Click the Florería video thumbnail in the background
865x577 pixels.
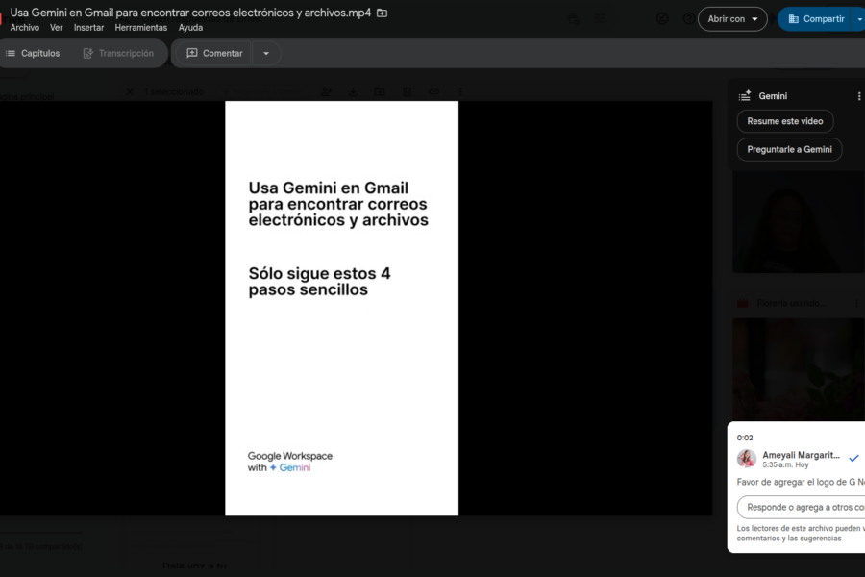pos(799,369)
